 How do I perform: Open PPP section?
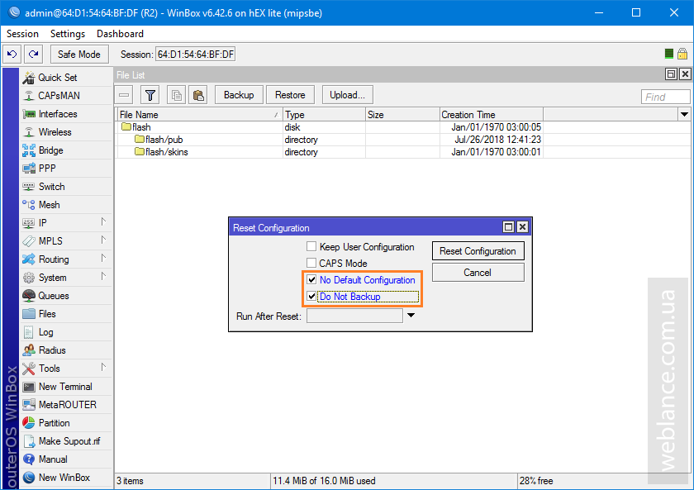tap(66, 169)
